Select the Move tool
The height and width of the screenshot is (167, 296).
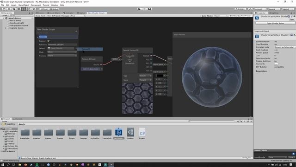[x=9, y=9]
